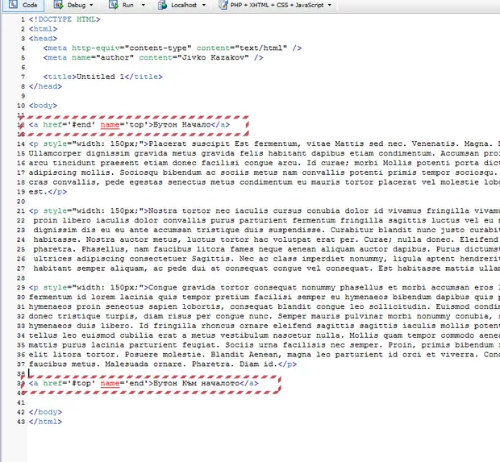Viewport: 500px width, 462px height.
Task: Click the line starting 'adipiscing mollis. Sociosqu'
Action: point(265,173)
